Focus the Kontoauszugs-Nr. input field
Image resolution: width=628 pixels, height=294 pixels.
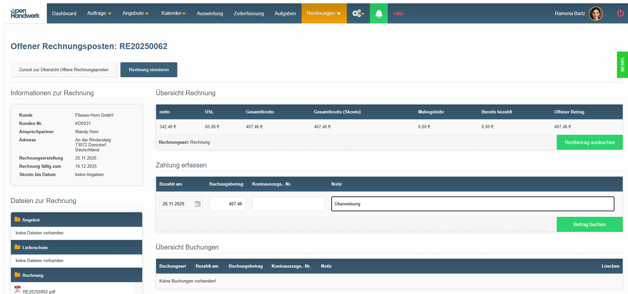click(x=288, y=204)
